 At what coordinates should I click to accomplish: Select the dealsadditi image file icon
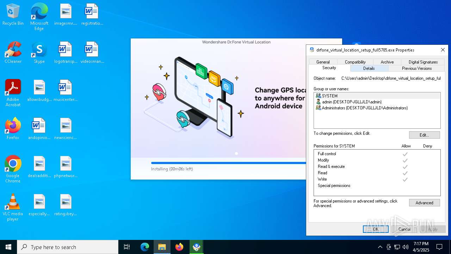pyautogui.click(x=39, y=167)
